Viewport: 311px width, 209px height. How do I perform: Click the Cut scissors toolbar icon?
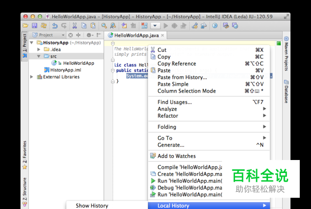(x=75, y=26)
